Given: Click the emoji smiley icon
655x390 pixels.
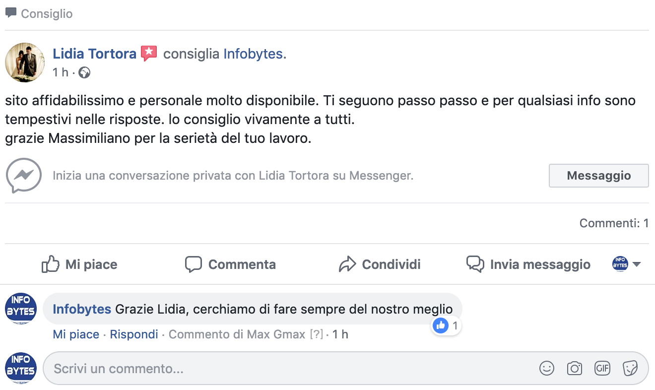Looking at the screenshot, I should pos(546,368).
